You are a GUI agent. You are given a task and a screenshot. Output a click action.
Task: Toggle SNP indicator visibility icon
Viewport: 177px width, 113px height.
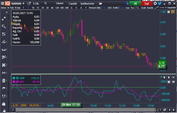[17, 78]
